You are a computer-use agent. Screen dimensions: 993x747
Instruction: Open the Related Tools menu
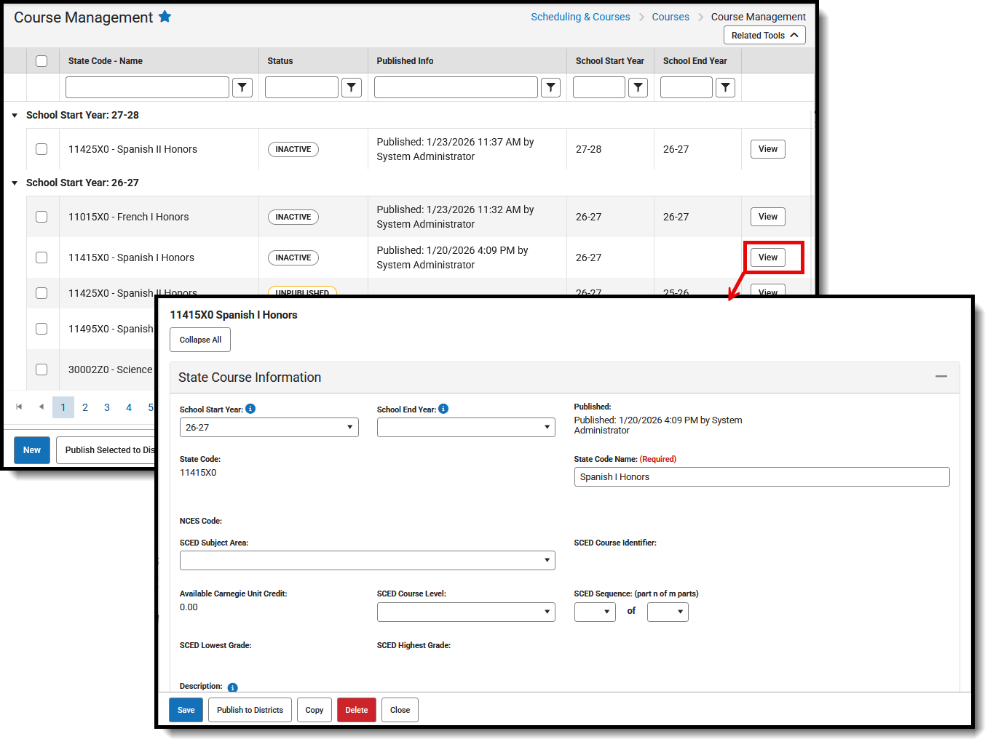[x=764, y=34]
